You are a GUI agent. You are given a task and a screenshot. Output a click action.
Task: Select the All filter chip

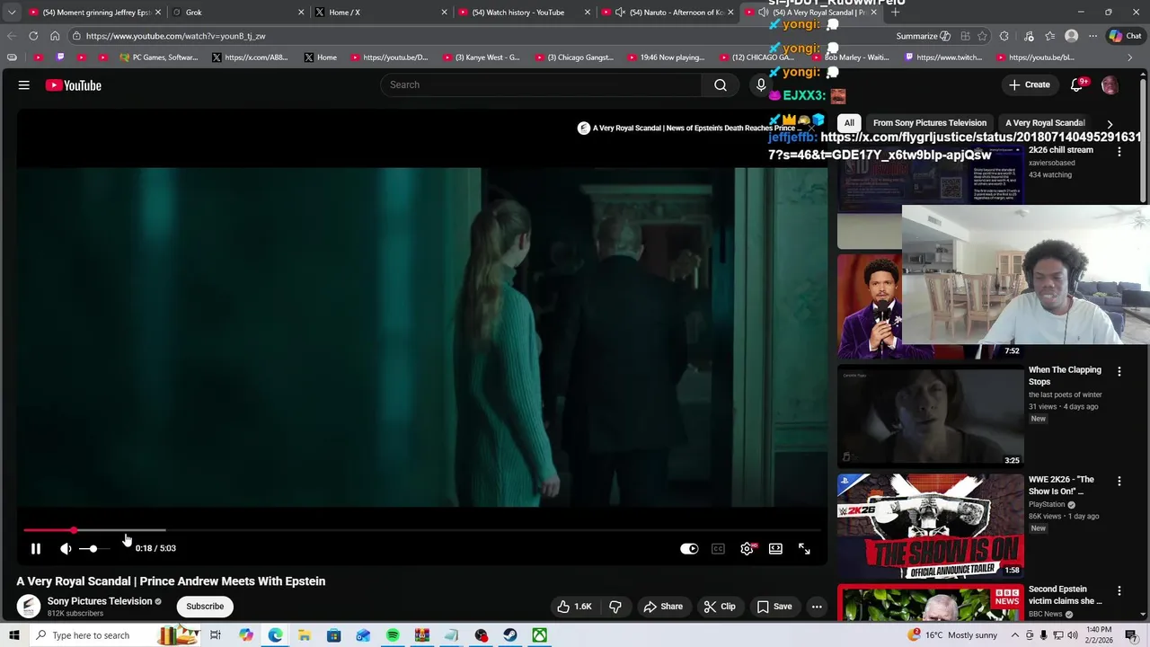click(x=849, y=123)
